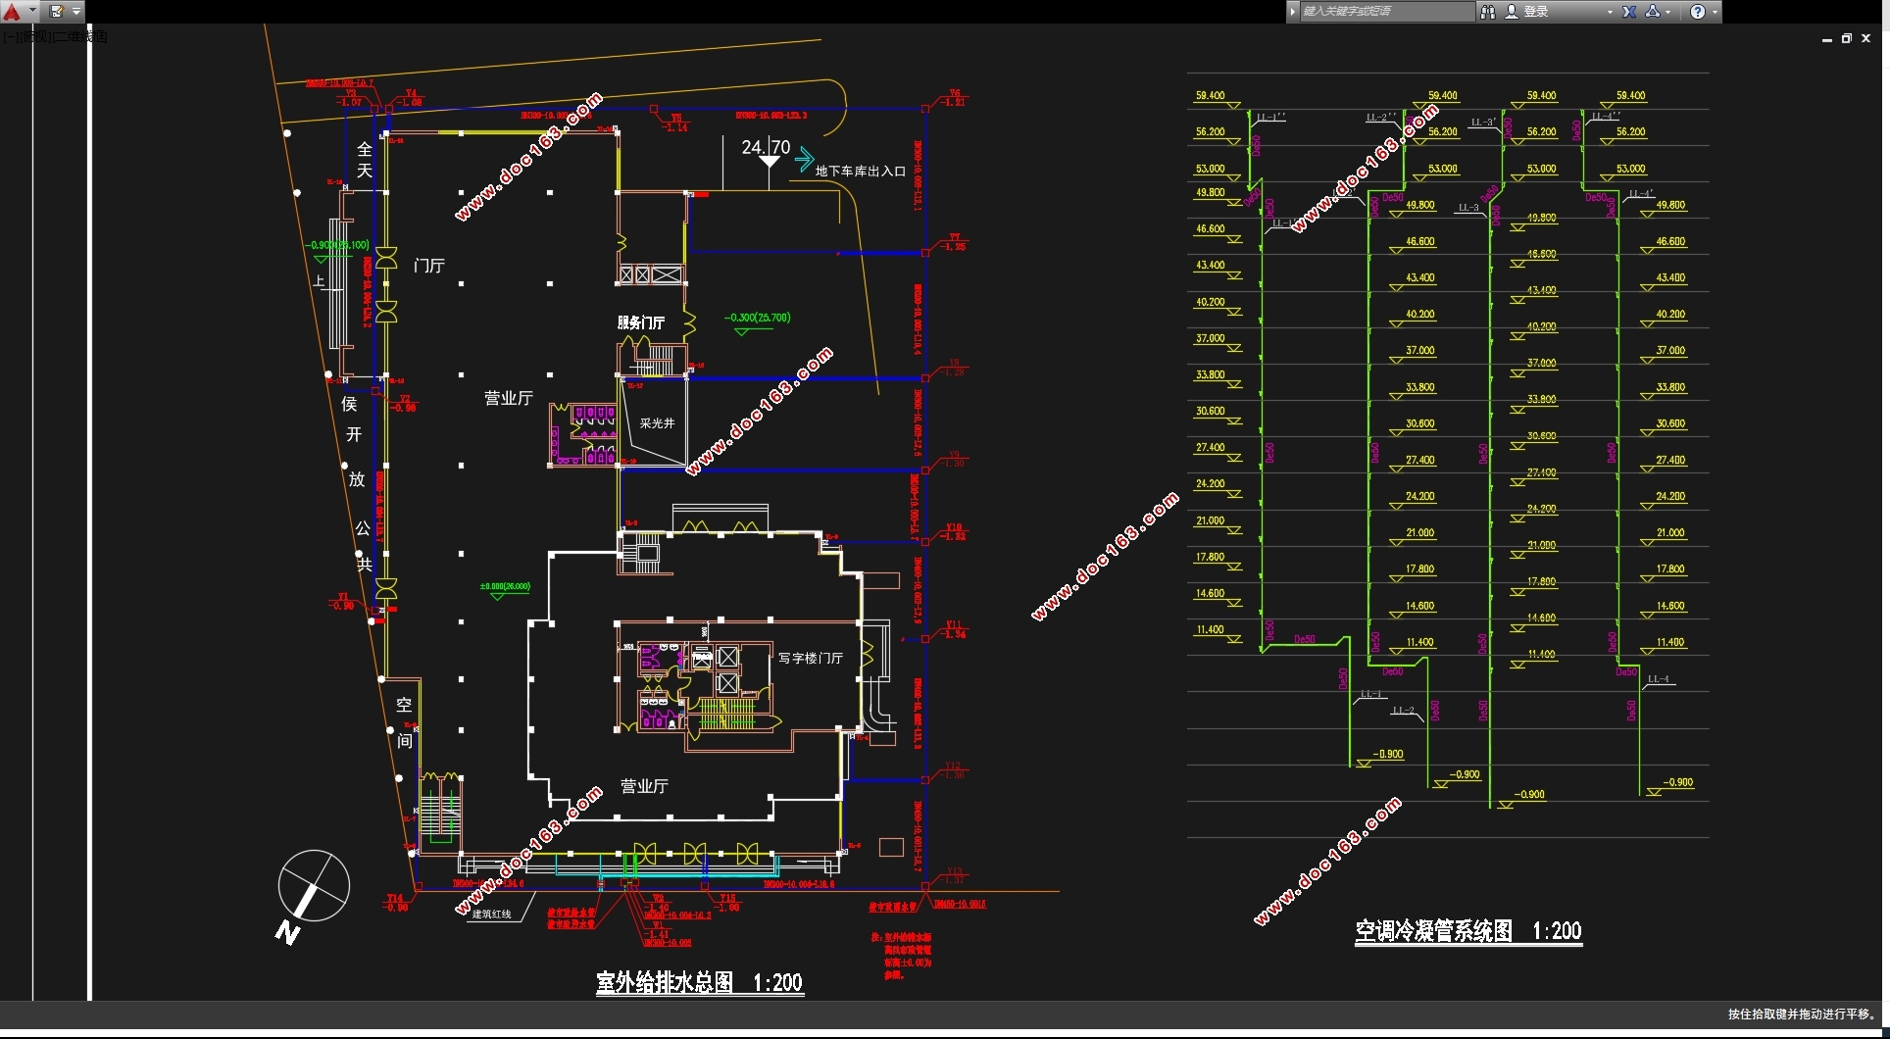Click the binoculars search icon
This screenshot has width=1890, height=1039.
click(x=1488, y=12)
